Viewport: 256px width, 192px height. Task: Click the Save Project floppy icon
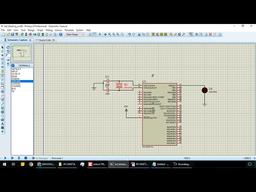12,34
